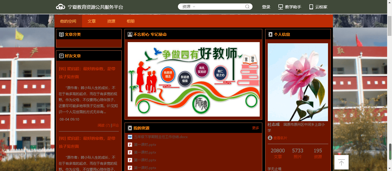This screenshot has height=171, width=392.
Task: Click the pink flower profile photo
Action: pos(298,82)
